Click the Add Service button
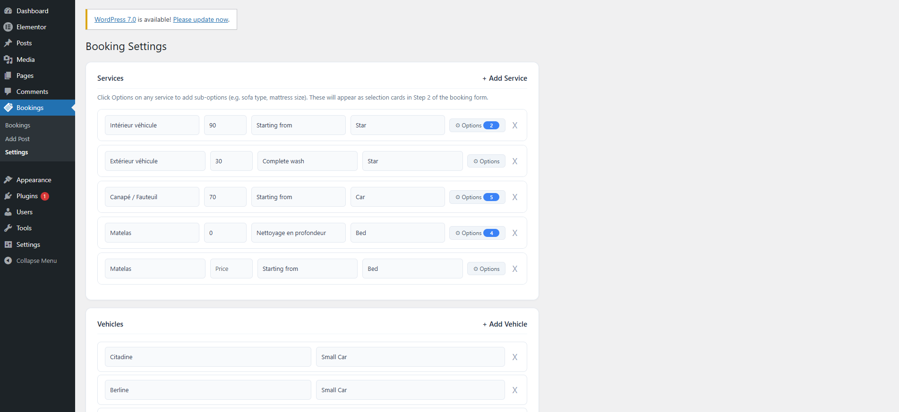This screenshot has height=412, width=899. [x=505, y=78]
